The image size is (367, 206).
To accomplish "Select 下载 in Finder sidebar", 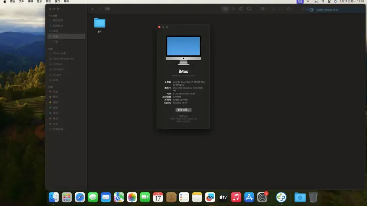I will pyautogui.click(x=66, y=42).
